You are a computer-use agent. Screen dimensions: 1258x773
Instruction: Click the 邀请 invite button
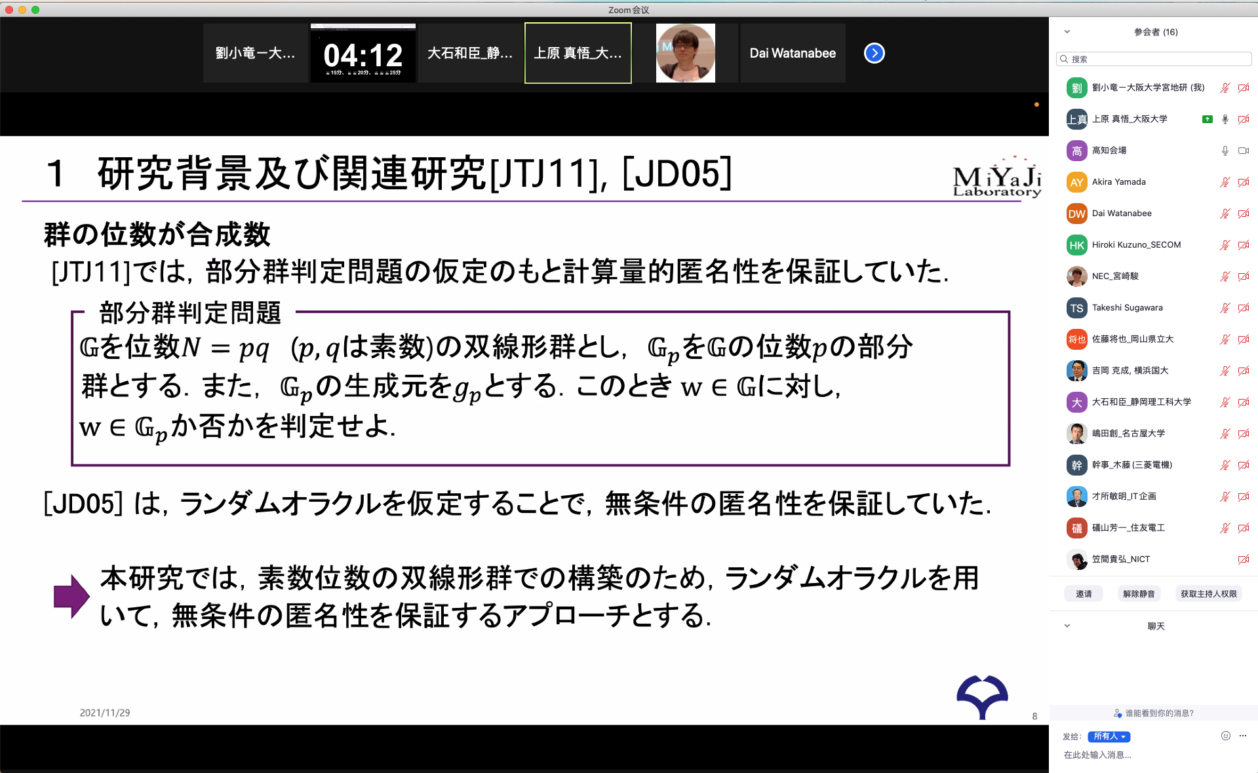(1084, 594)
